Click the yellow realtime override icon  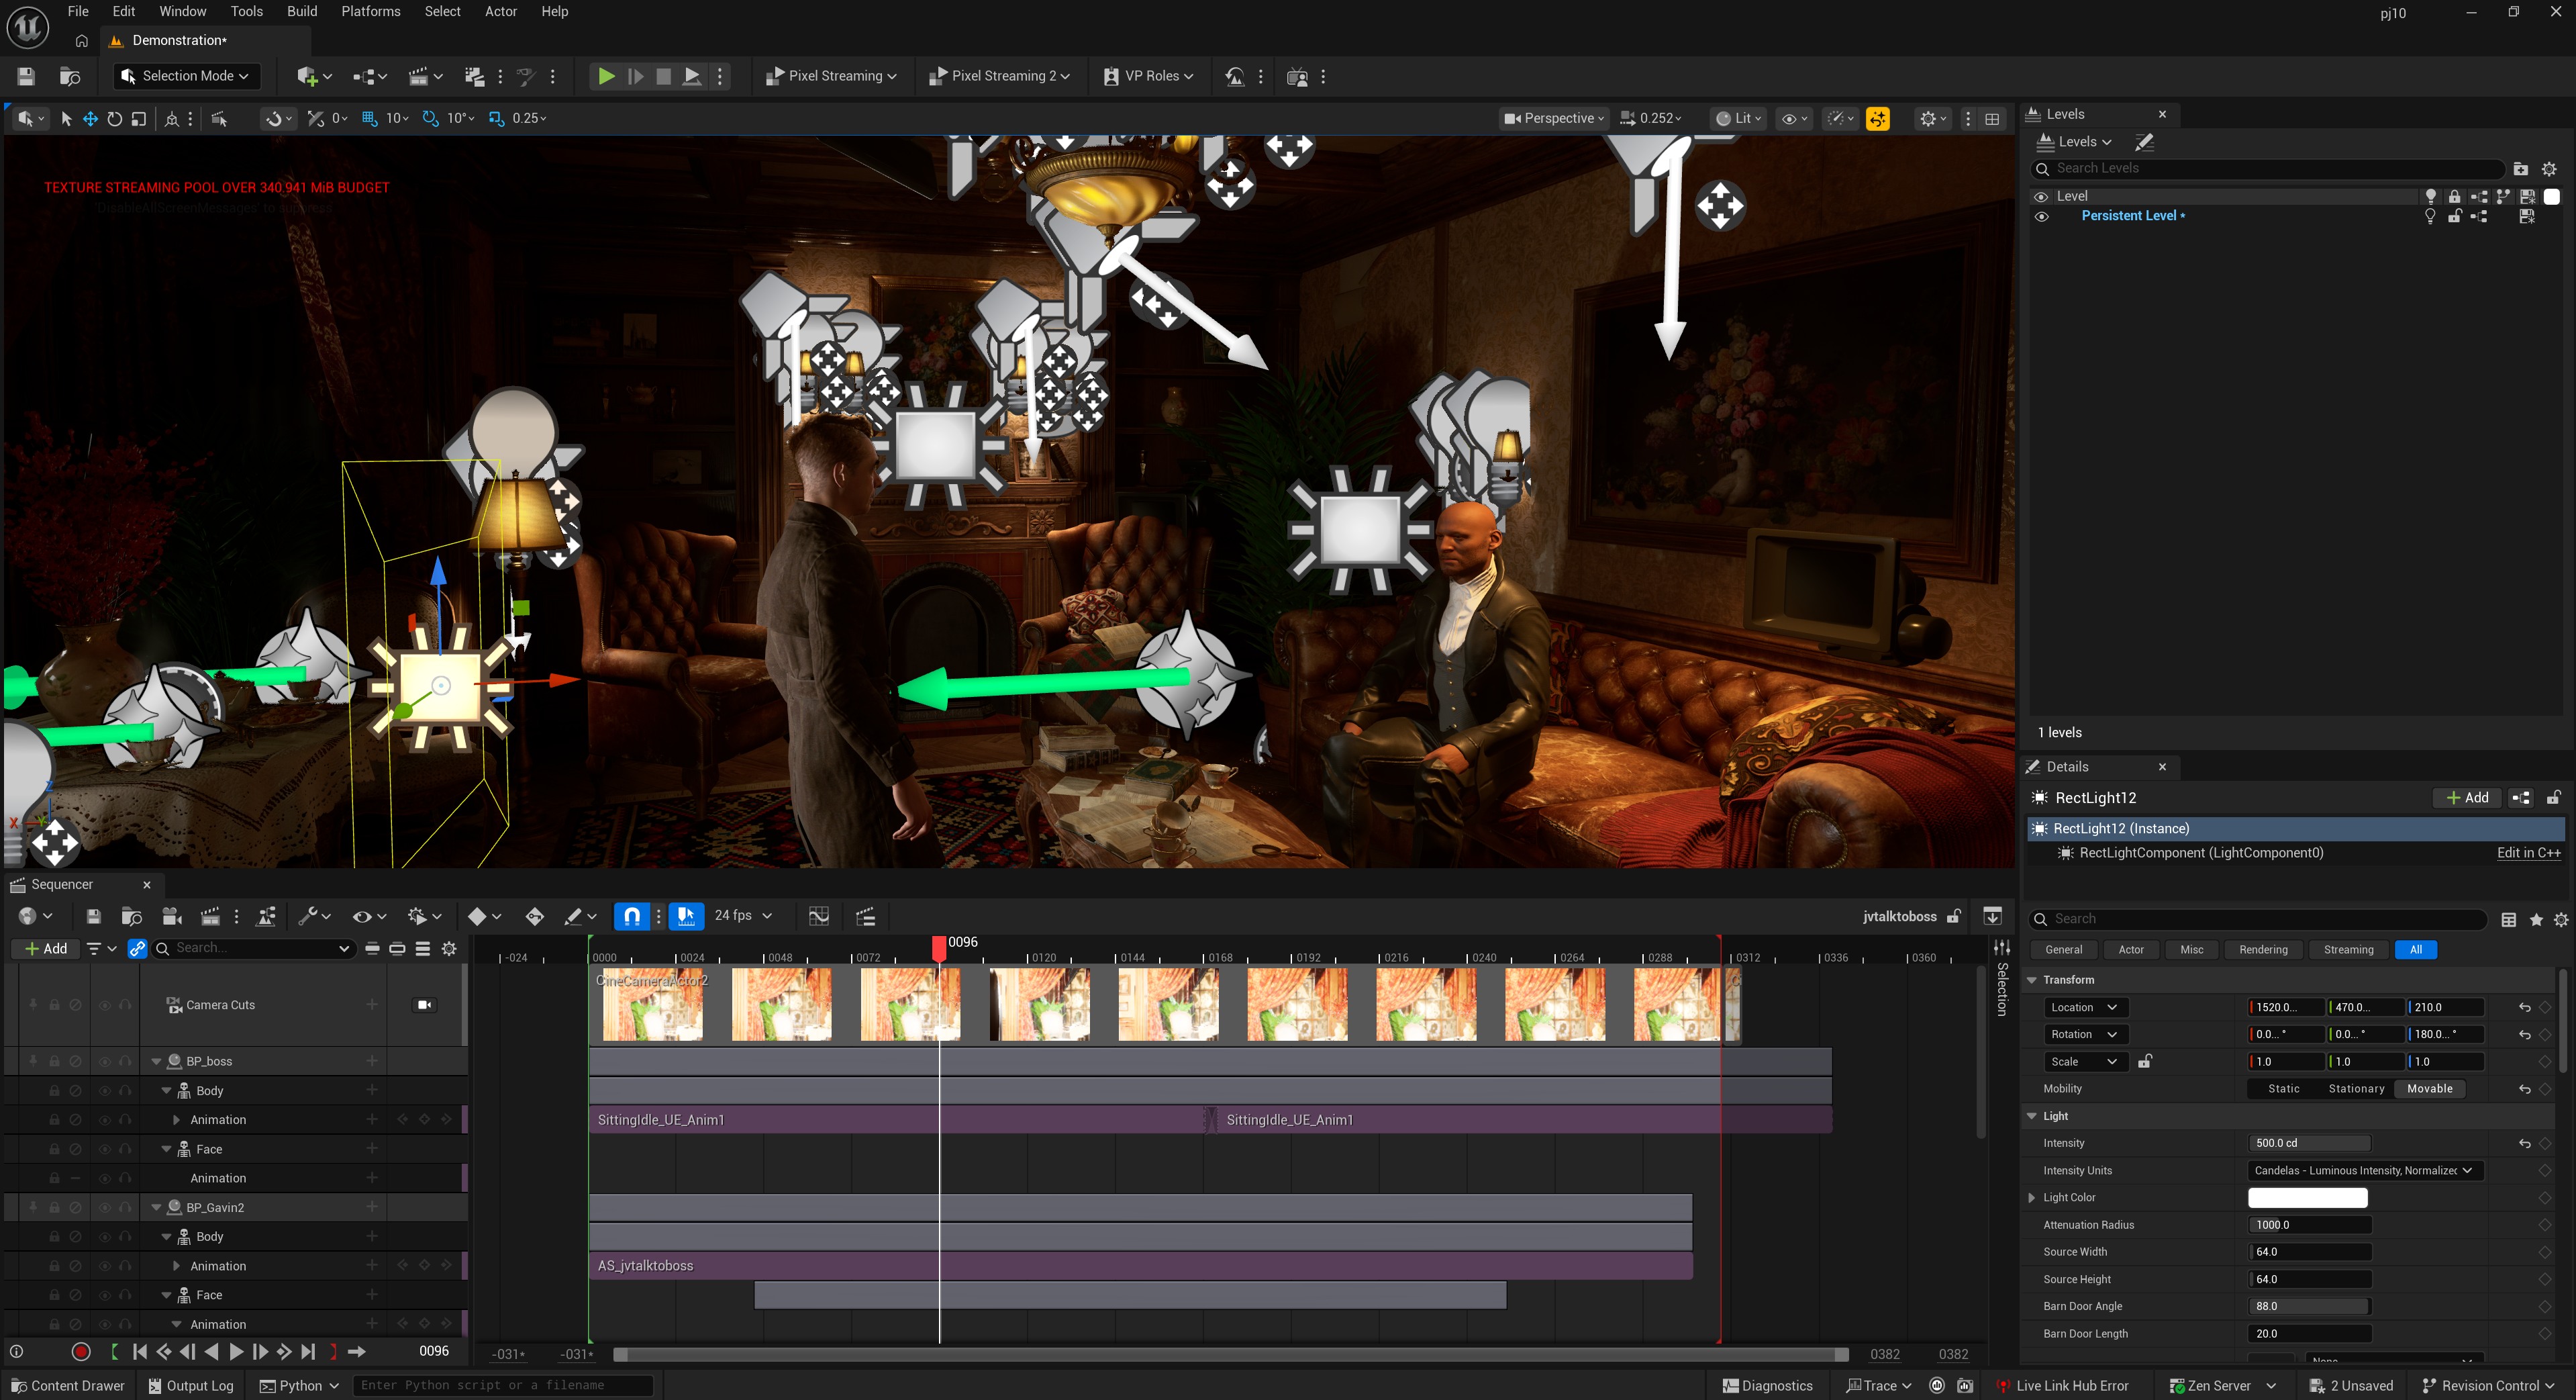click(1878, 118)
